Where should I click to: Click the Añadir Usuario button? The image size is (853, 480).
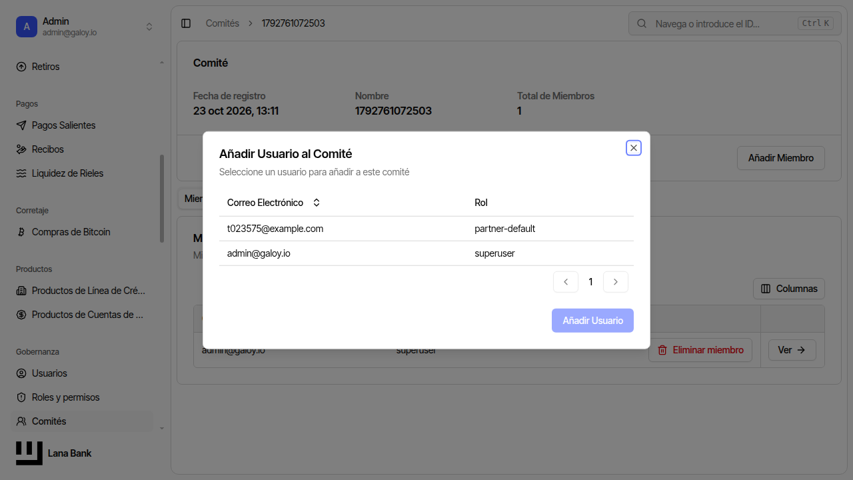tap(592, 321)
